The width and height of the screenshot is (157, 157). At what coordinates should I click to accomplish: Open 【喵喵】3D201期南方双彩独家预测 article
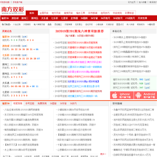75,135
